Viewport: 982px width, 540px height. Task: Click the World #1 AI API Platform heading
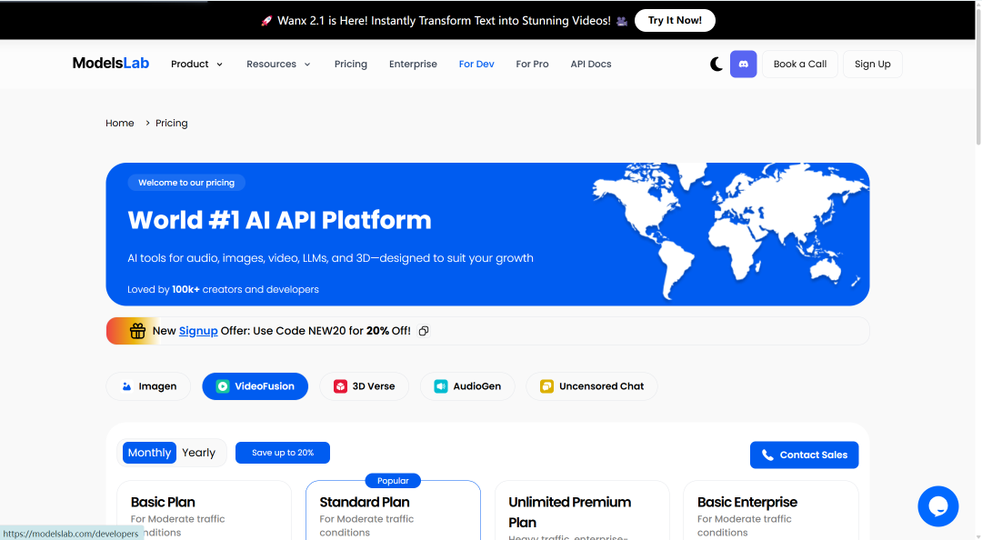(x=279, y=220)
